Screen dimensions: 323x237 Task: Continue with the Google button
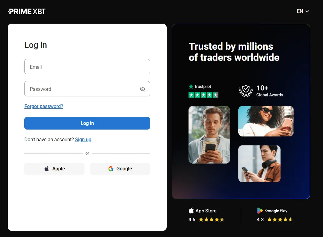[120, 169]
